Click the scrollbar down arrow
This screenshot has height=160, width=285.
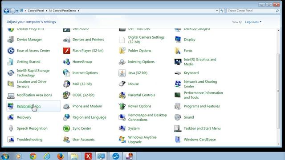click(278, 144)
